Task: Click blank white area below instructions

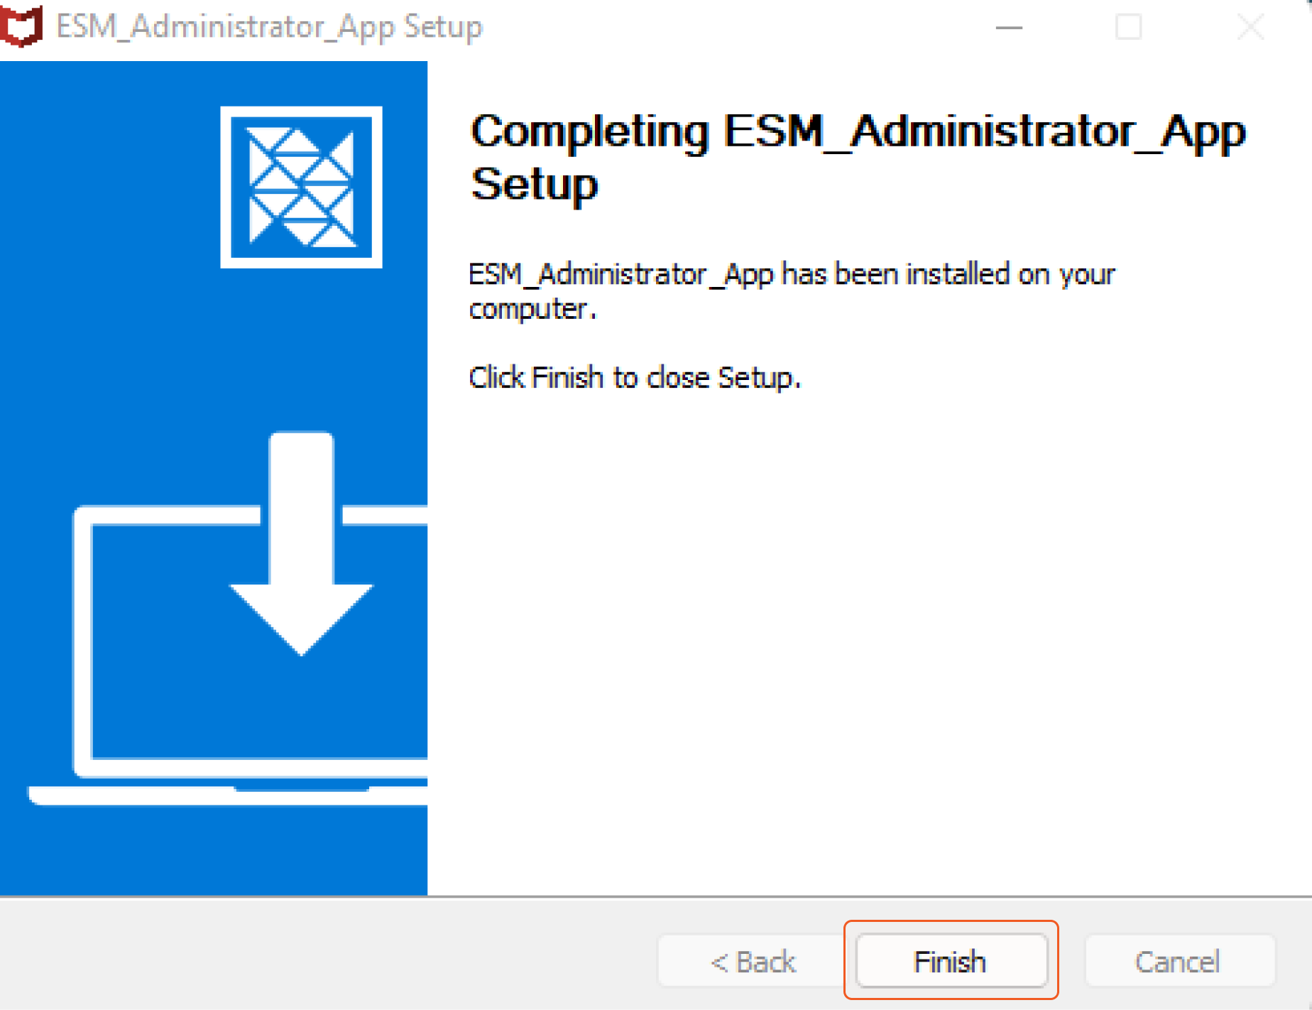Action: coord(852,639)
